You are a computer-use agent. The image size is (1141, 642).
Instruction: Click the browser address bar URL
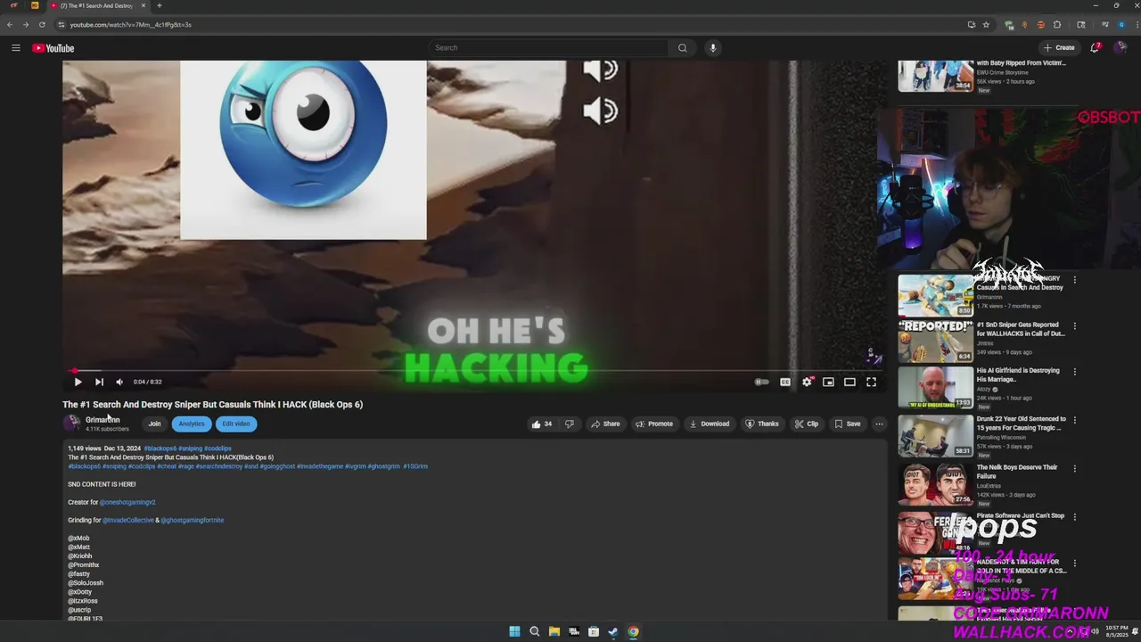pos(131,25)
